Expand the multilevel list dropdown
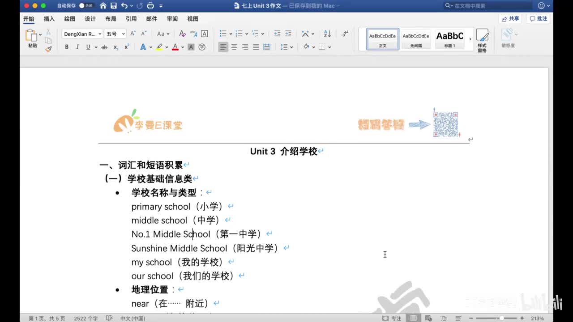The height and width of the screenshot is (322, 573). [x=263, y=34]
